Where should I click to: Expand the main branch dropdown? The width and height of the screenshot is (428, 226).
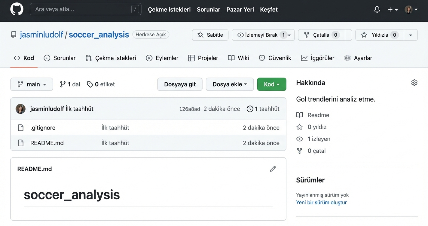[x=32, y=84]
